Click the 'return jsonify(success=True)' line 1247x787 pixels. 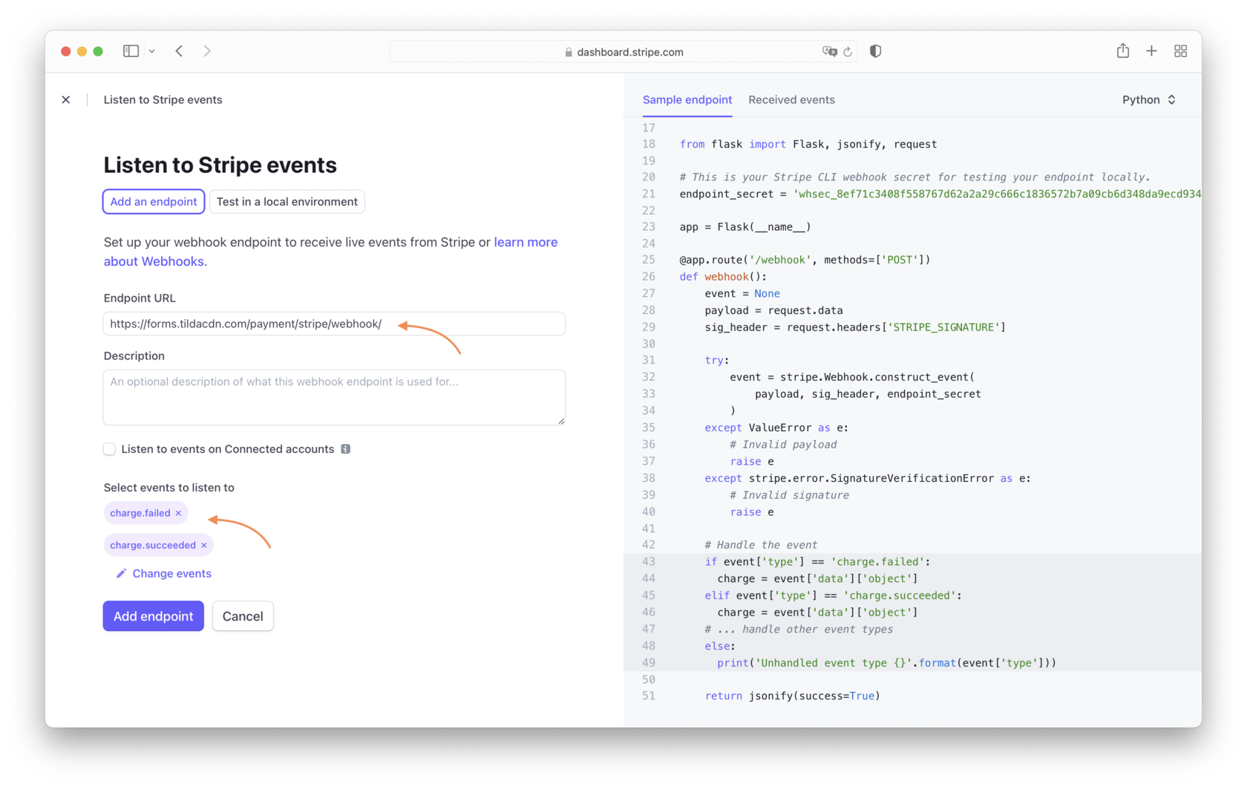click(792, 696)
